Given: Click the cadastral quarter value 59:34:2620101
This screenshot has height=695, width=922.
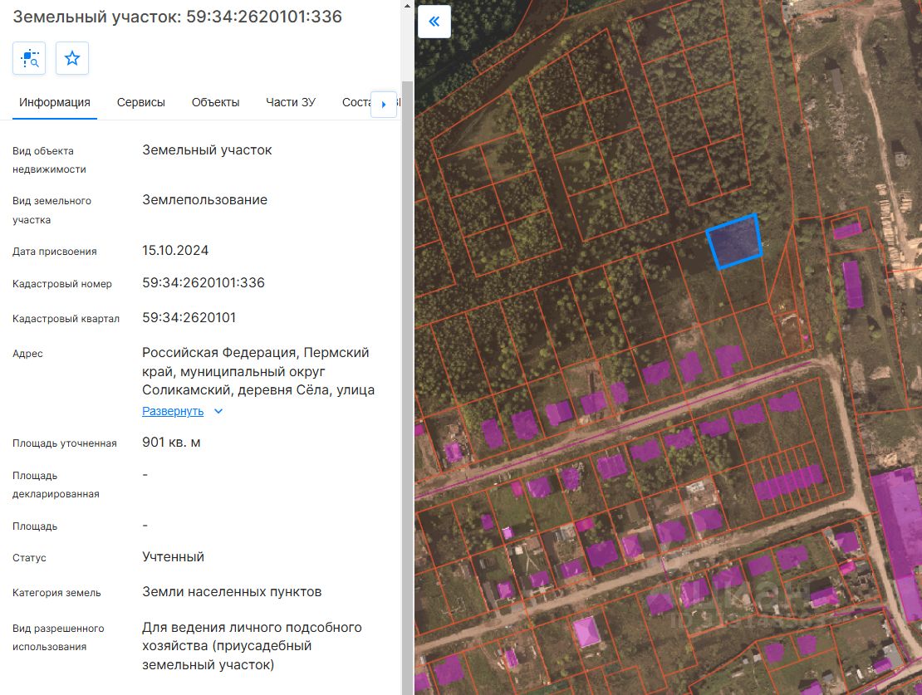Looking at the screenshot, I should [x=189, y=317].
